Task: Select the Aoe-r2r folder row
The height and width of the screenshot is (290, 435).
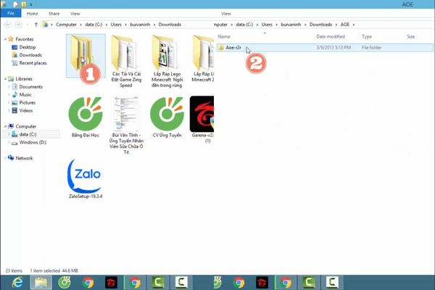Action: (233, 48)
